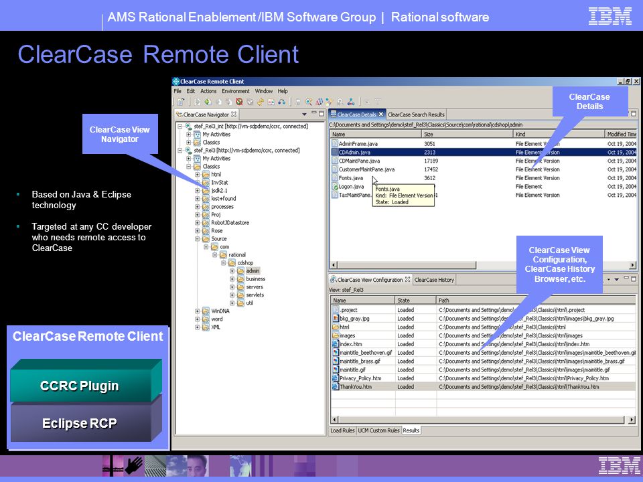Select the Privacy_Policy.htm row
The height and width of the screenshot is (482, 643).
coord(484,378)
